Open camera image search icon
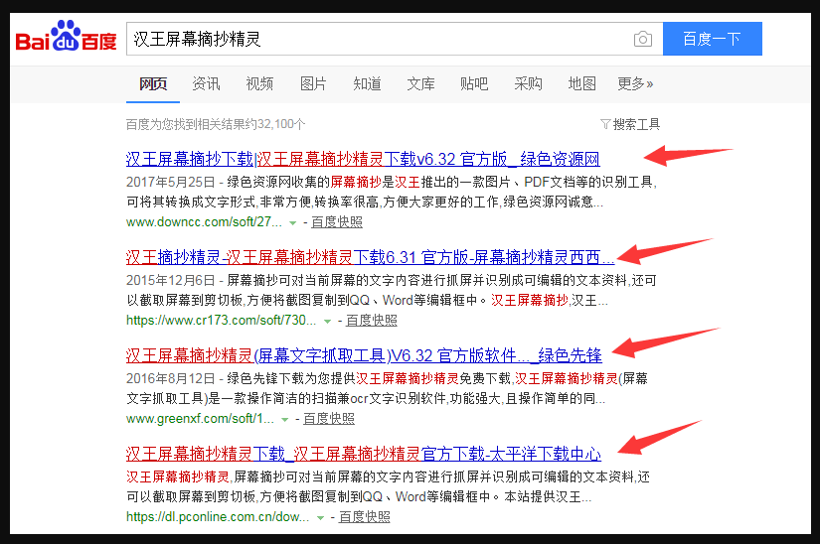This screenshot has height=544, width=820. (643, 39)
